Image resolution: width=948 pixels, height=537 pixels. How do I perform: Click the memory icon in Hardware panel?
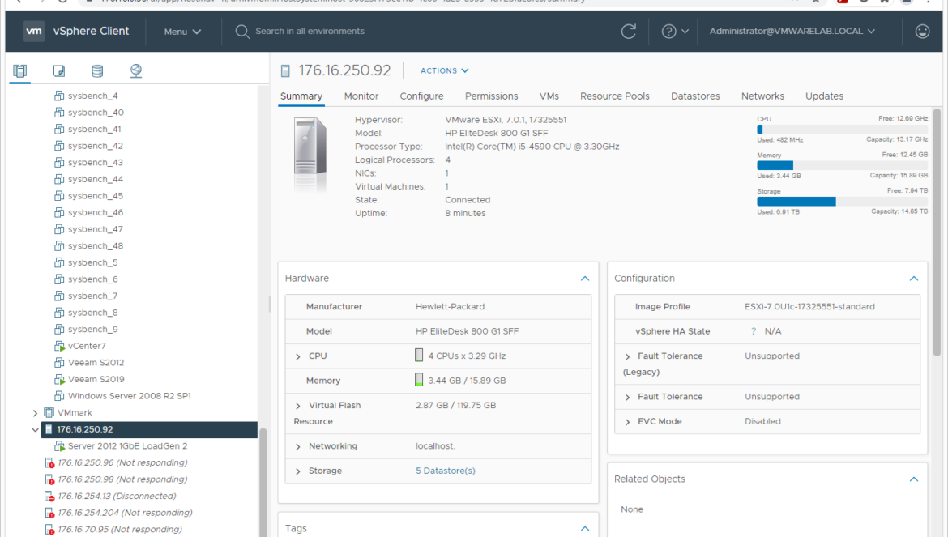[x=419, y=380]
